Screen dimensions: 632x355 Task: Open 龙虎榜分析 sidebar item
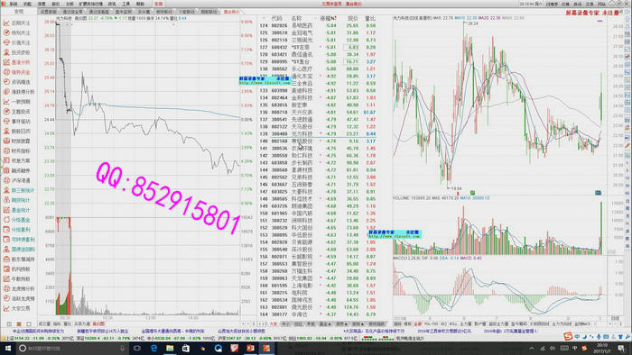pyautogui.click(x=18, y=288)
